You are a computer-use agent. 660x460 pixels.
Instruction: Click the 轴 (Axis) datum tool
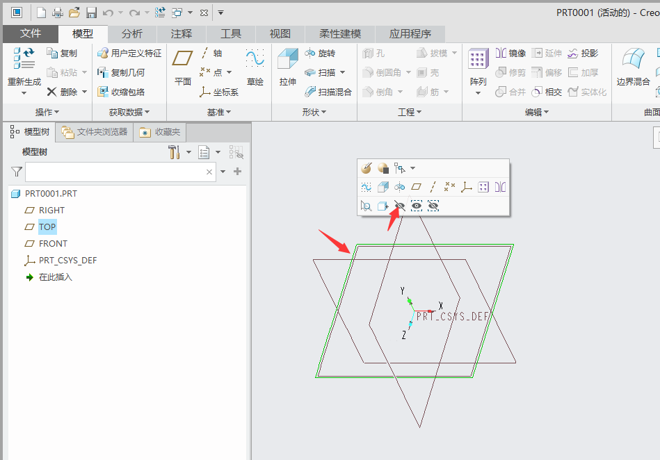211,54
